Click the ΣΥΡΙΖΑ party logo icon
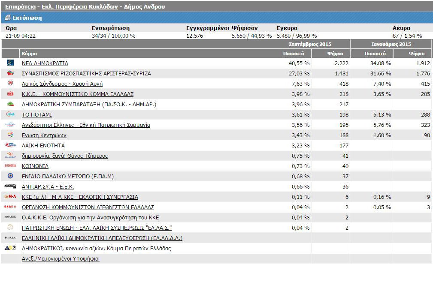Image resolution: width=433 pixels, height=282 pixels. [10, 73]
